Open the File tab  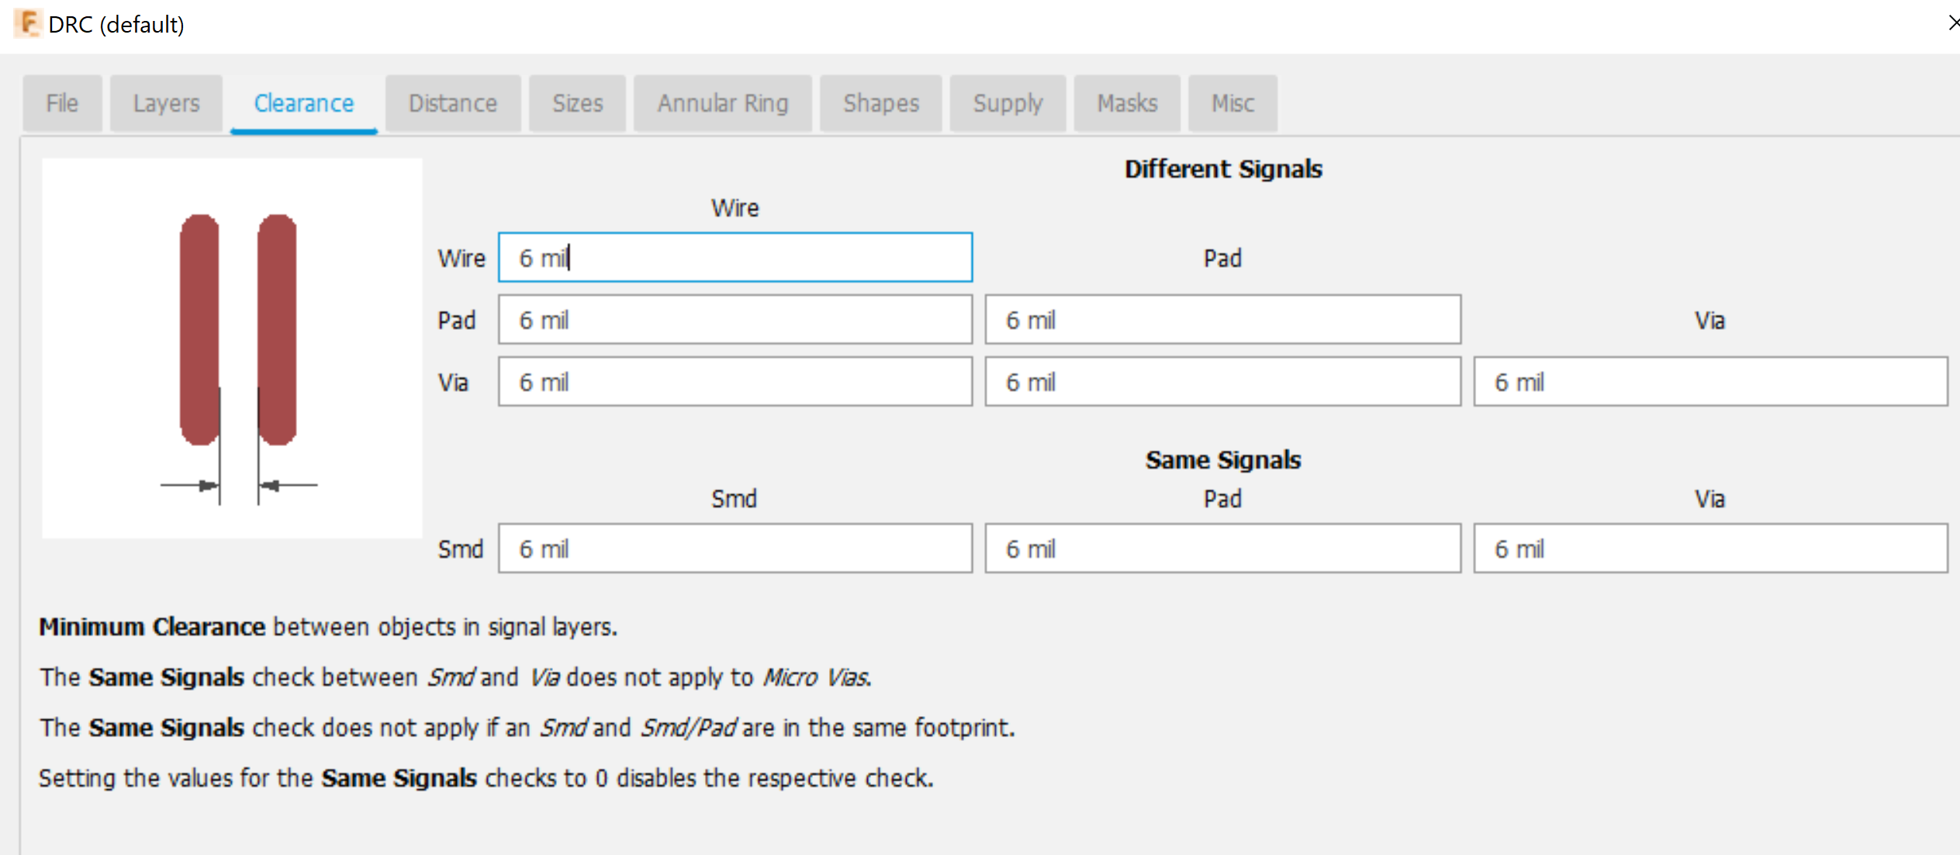(x=62, y=103)
